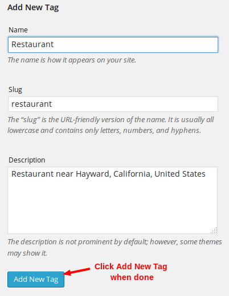Viewport: 229px width, 296px height.
Task: Click the note that description is not prominent
Action: [114, 247]
